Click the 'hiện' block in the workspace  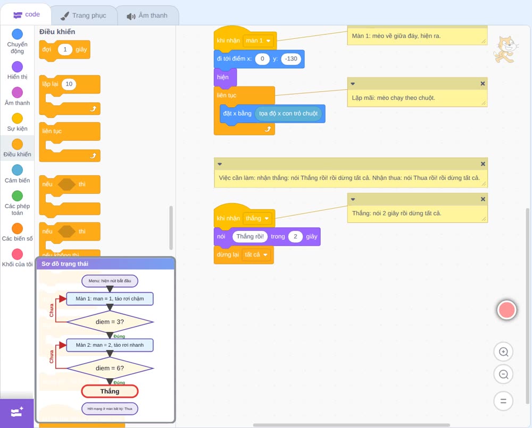225,77
